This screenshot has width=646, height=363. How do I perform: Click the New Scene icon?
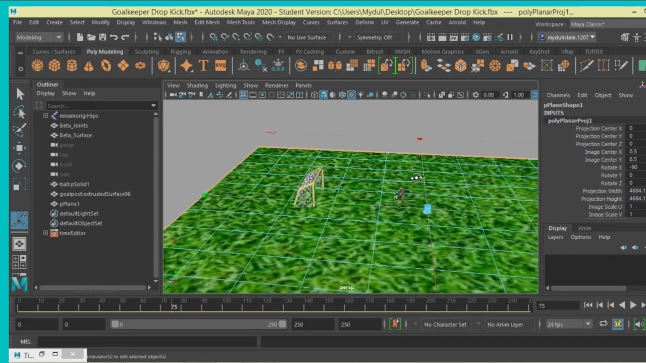coord(80,37)
